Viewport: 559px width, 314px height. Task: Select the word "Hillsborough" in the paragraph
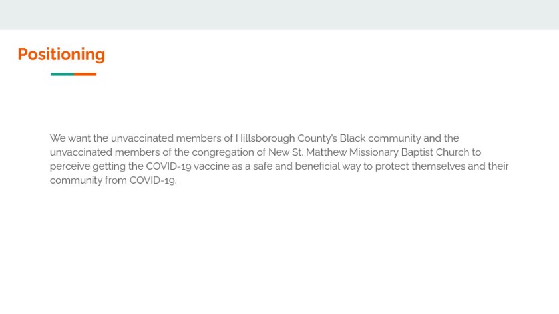click(x=264, y=138)
